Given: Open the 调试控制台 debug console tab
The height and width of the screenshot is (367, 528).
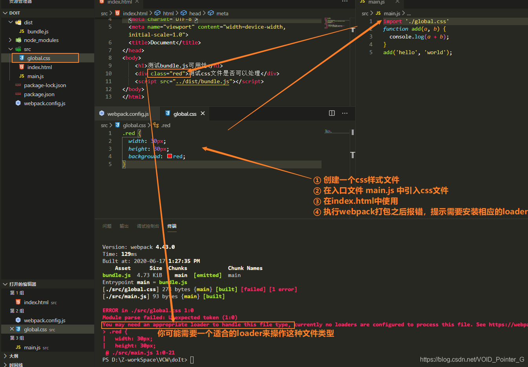Looking at the screenshot, I should pyautogui.click(x=148, y=226).
